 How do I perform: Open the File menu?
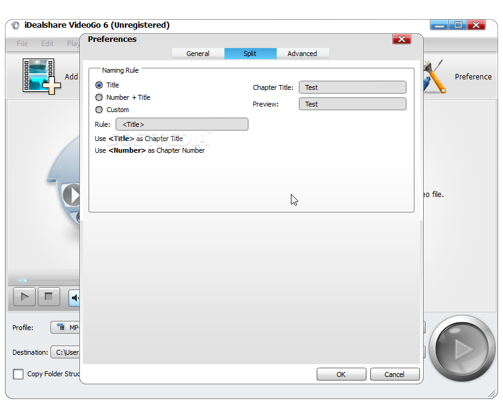tap(22, 43)
